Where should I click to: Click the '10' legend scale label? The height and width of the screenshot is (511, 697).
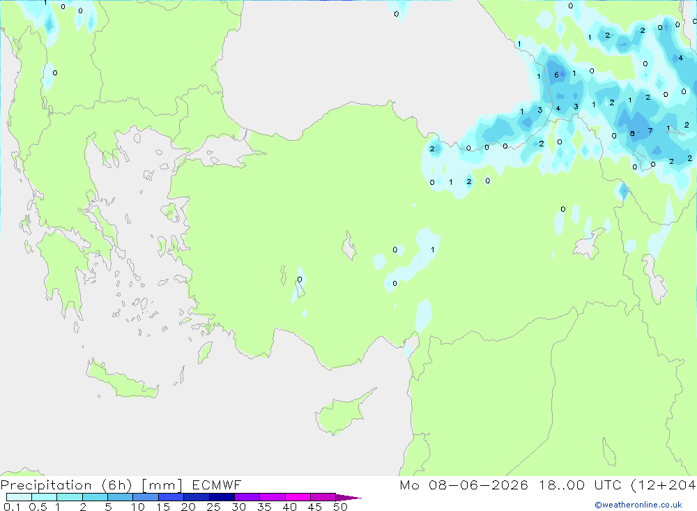coord(138,507)
